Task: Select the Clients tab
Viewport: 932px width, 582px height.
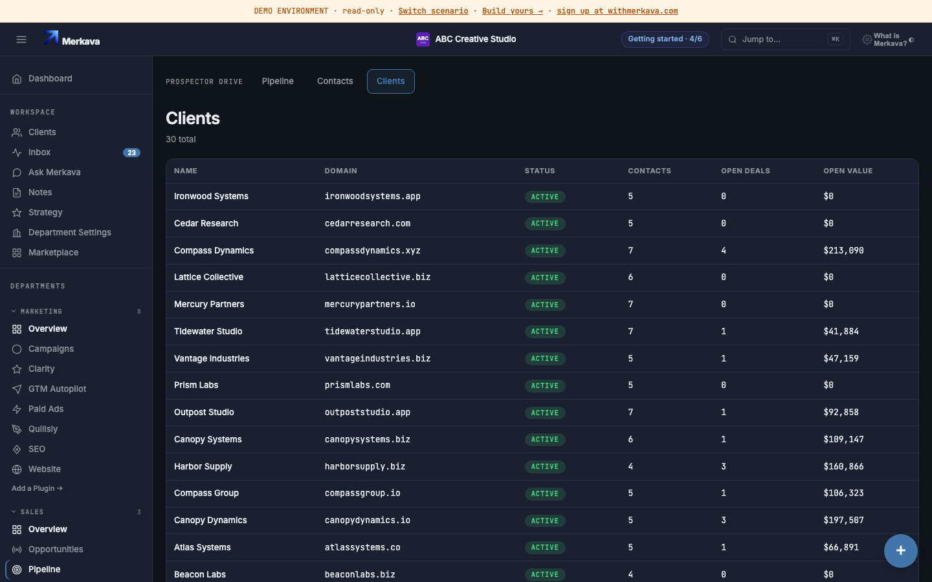Action: (391, 81)
